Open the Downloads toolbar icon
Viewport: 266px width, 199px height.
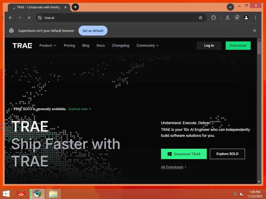point(237,18)
